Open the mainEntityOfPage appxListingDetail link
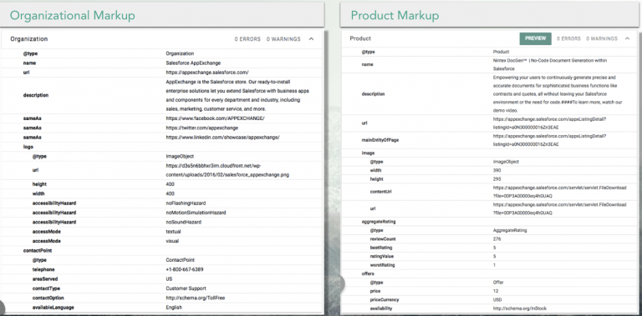 (x=549, y=140)
